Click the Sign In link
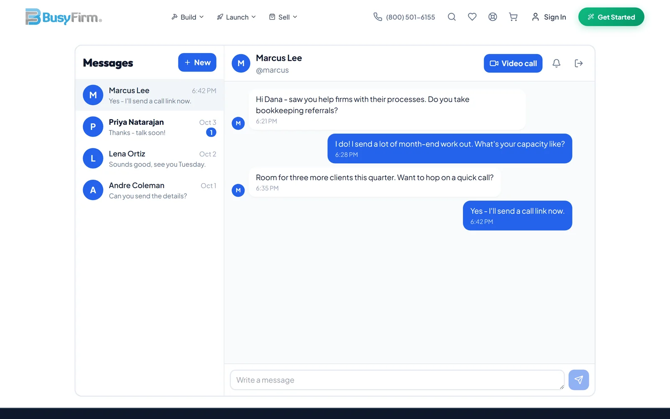Screen dimensions: 670x419 pyautogui.click(x=549, y=17)
